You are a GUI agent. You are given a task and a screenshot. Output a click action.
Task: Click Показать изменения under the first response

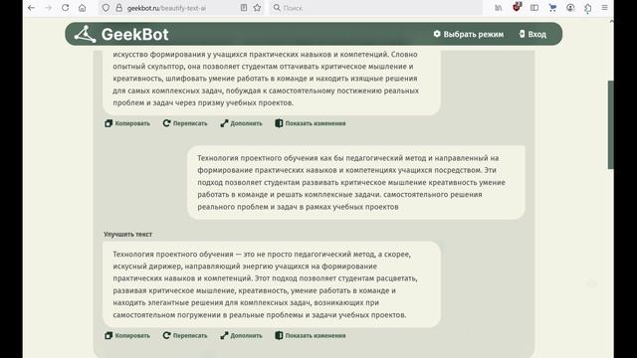point(311,123)
